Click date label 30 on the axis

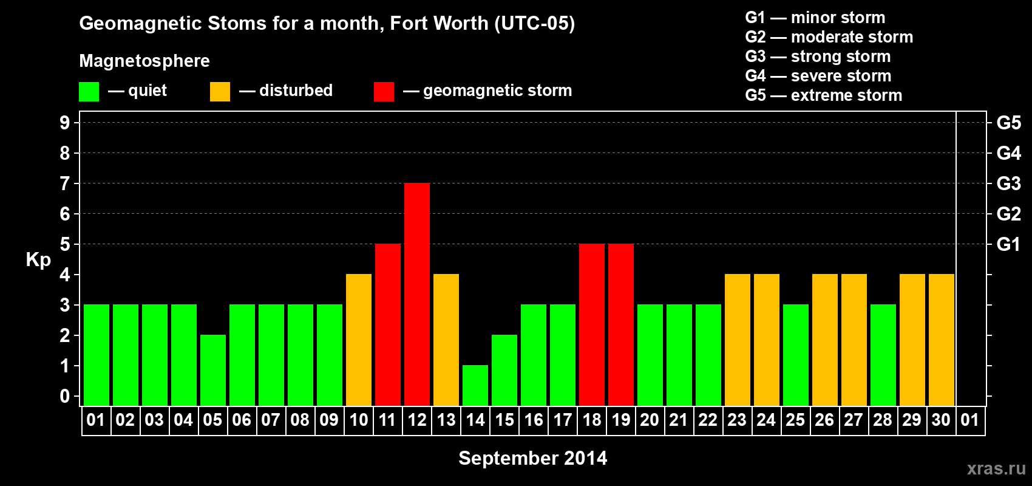pyautogui.click(x=941, y=420)
